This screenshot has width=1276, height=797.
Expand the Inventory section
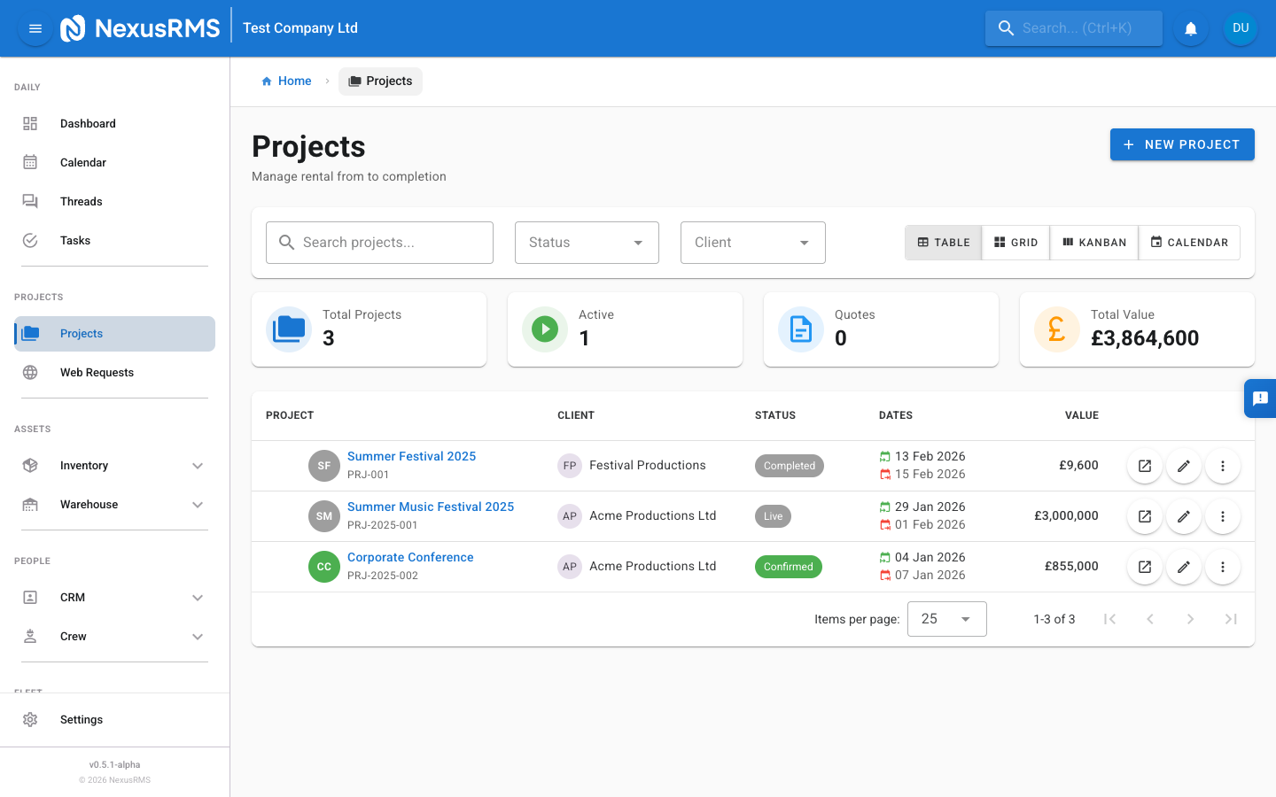point(86,465)
